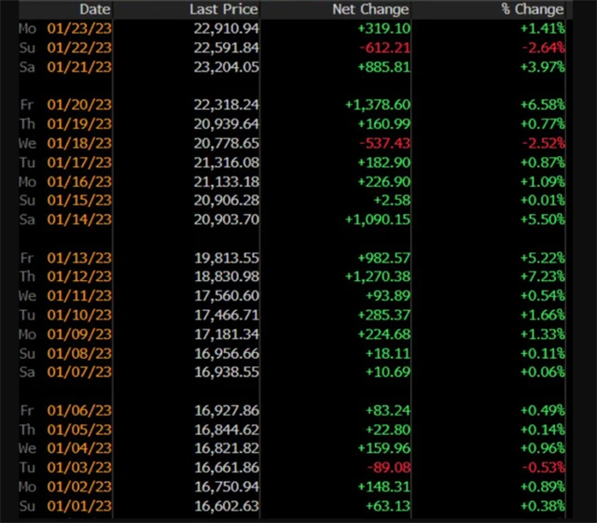Image resolution: width=597 pixels, height=523 pixels.
Task: Click the Date column header
Action: (95, 9)
